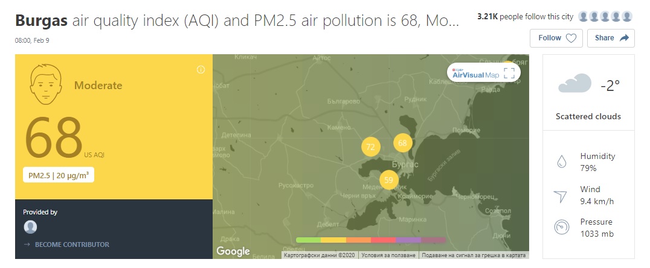Click the follower avatars beside 3.21K people

pos(605,17)
